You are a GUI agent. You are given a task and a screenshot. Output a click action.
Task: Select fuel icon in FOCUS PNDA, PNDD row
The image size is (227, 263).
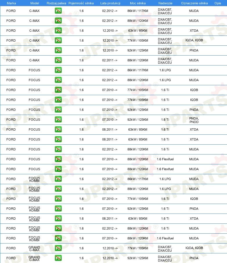coord(58,120)
